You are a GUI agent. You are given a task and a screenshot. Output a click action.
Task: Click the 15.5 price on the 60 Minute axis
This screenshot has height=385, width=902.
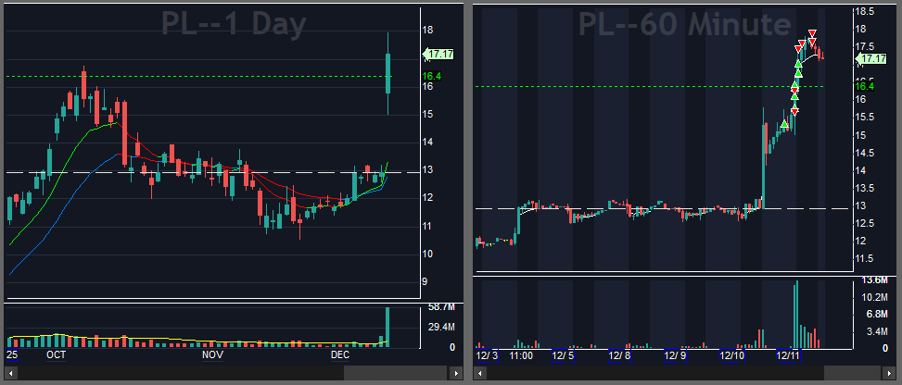(865, 118)
